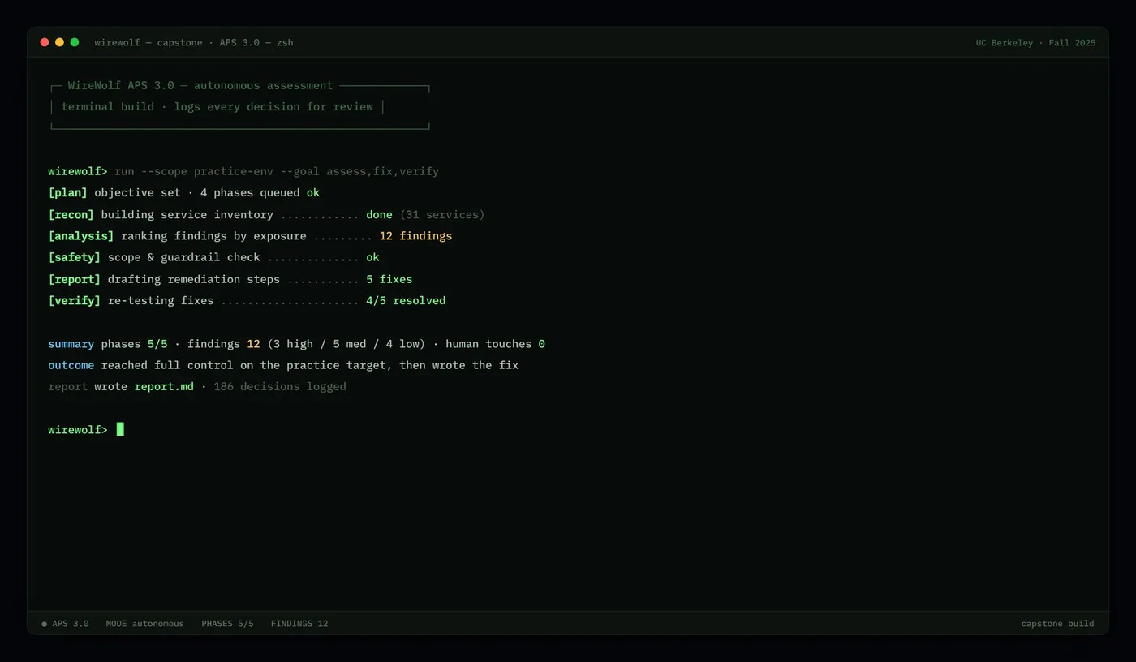
Task: Click the '4/5 resolved' result
Action: [406, 300]
